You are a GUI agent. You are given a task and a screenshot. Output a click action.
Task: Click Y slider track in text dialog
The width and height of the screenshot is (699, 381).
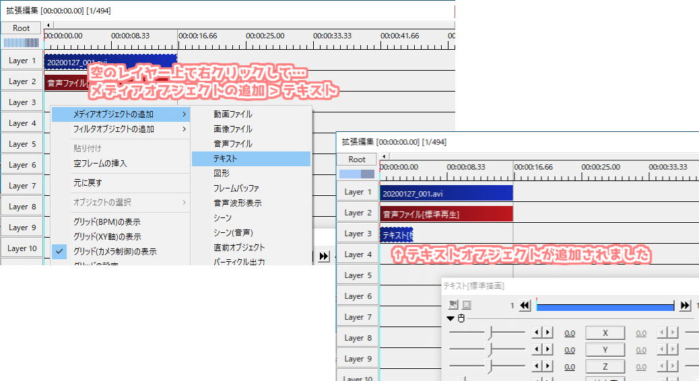tap(488, 349)
